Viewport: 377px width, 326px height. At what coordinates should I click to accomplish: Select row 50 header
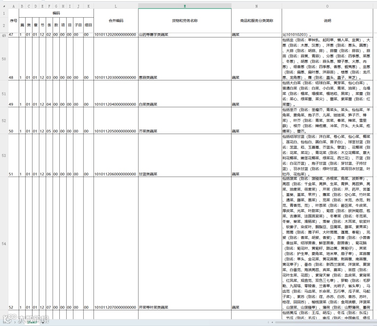tap(4, 59)
